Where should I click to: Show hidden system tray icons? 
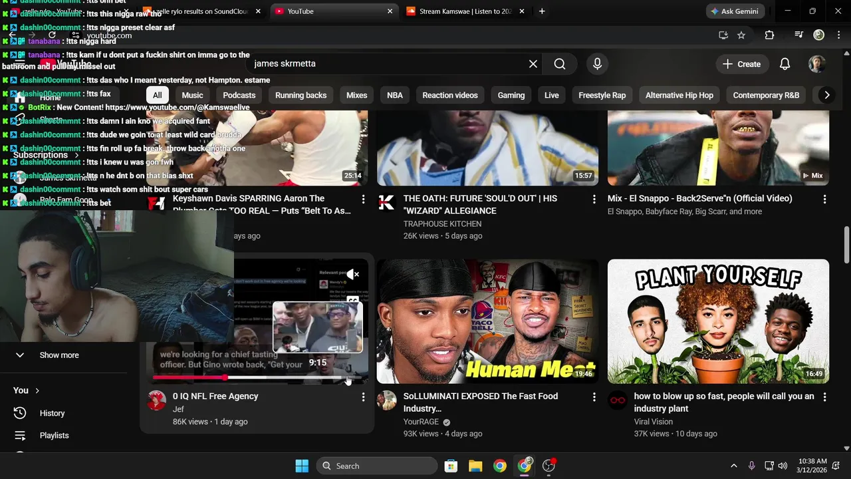pyautogui.click(x=734, y=466)
